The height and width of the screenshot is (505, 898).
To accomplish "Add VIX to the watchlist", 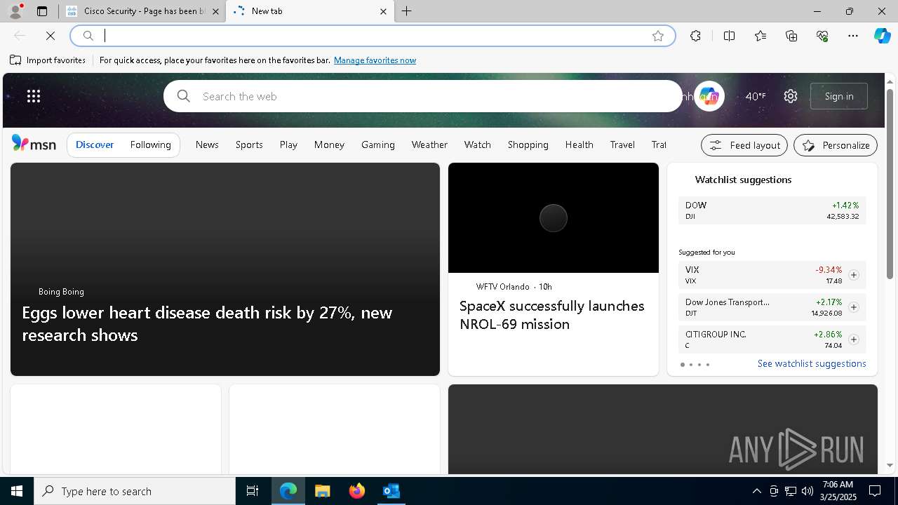I will click(x=853, y=275).
